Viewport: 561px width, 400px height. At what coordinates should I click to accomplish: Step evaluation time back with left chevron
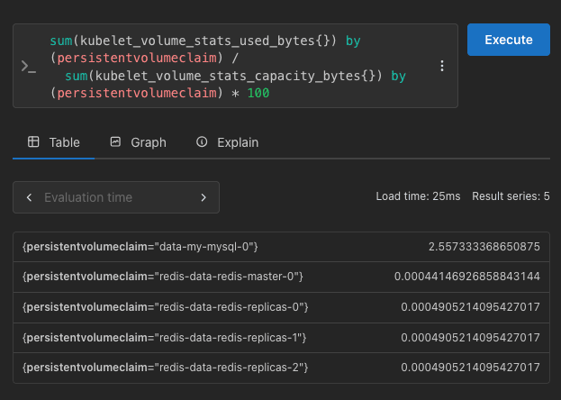click(29, 197)
